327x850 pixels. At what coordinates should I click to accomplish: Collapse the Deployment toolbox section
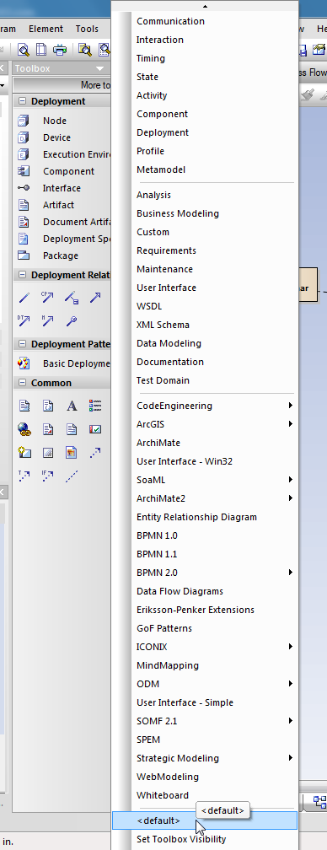pos(22,101)
